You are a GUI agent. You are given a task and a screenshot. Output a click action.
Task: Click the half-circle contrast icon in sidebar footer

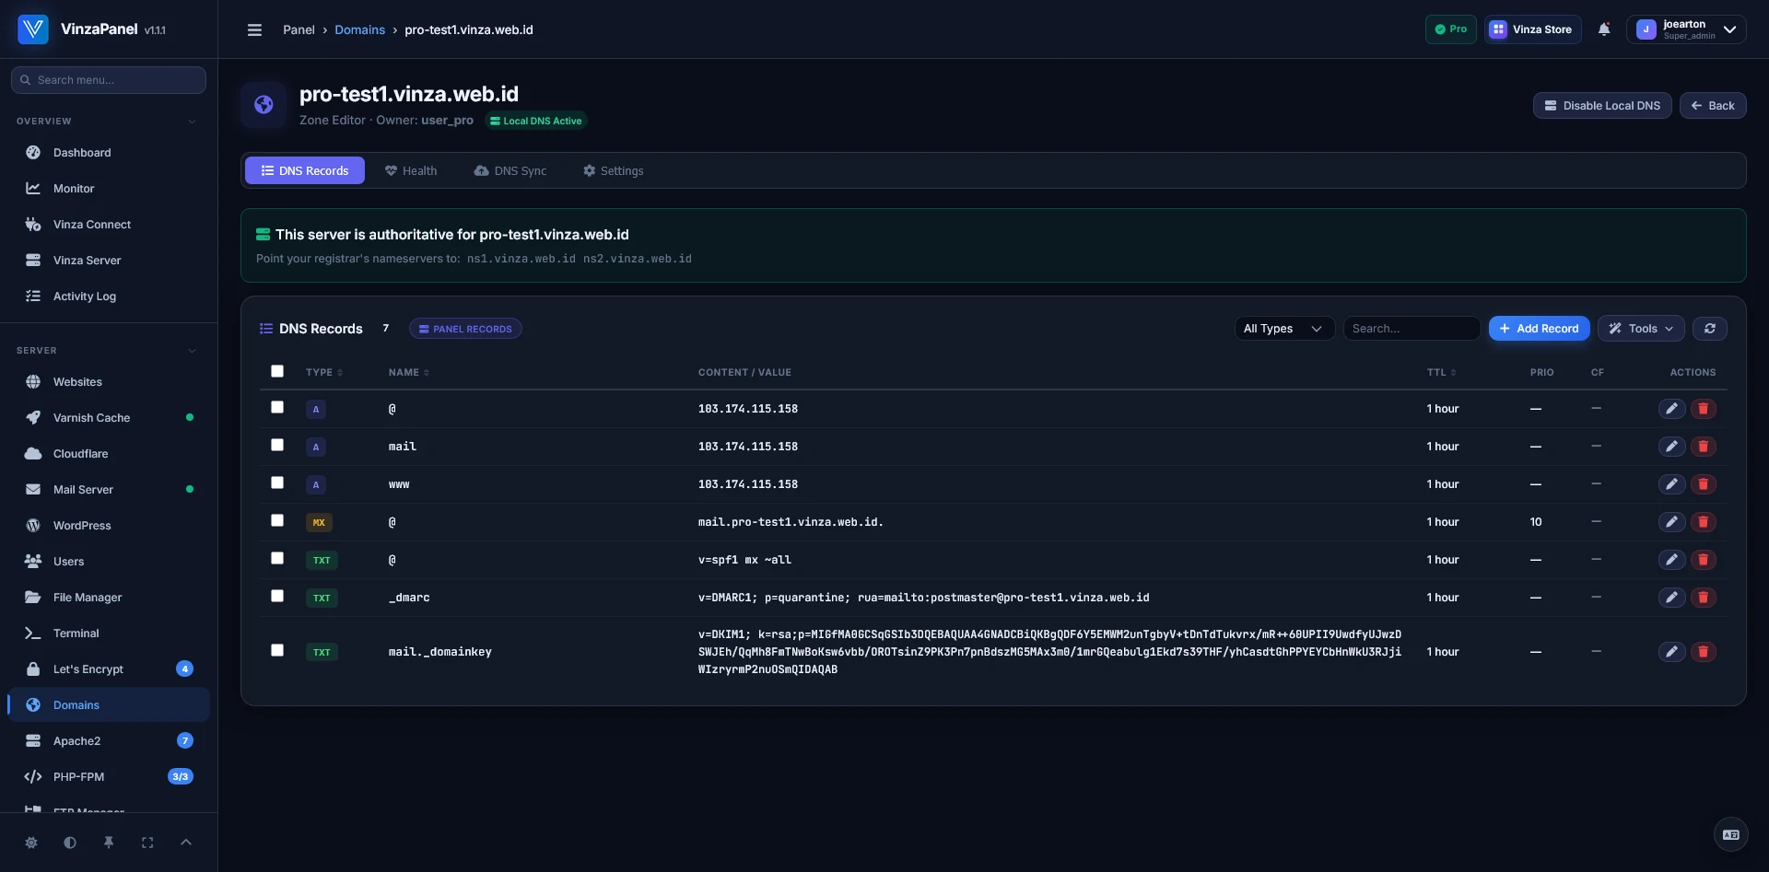pos(70,843)
